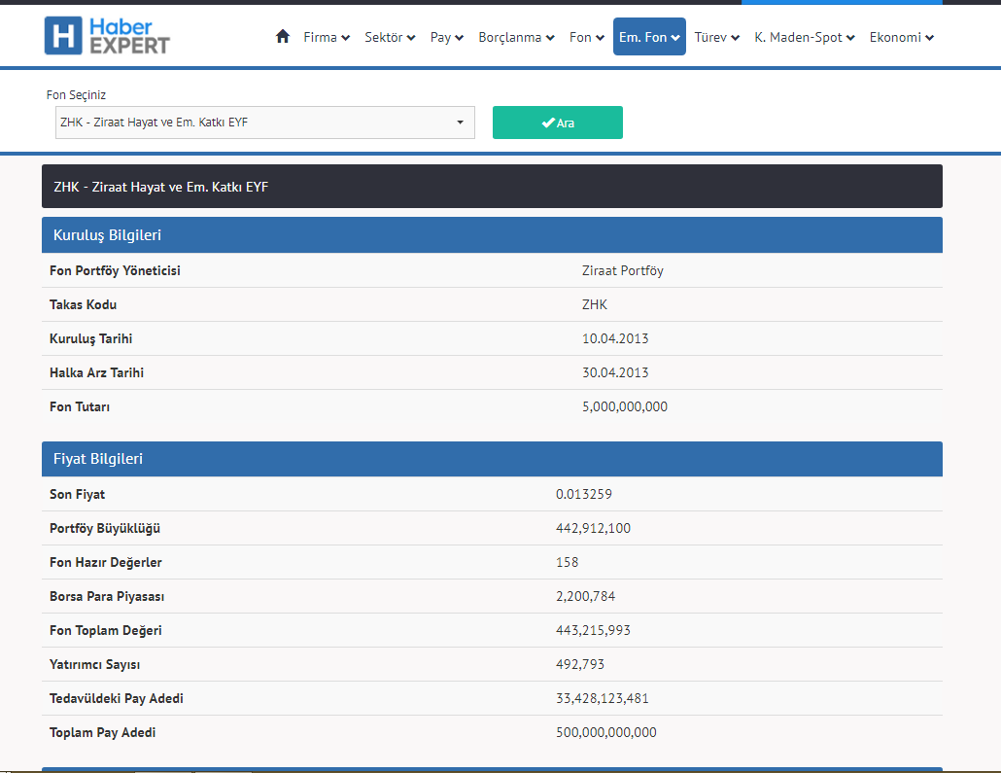Select the Fon Toplam Değeri label
The image size is (1001, 773).
pyautogui.click(x=105, y=630)
